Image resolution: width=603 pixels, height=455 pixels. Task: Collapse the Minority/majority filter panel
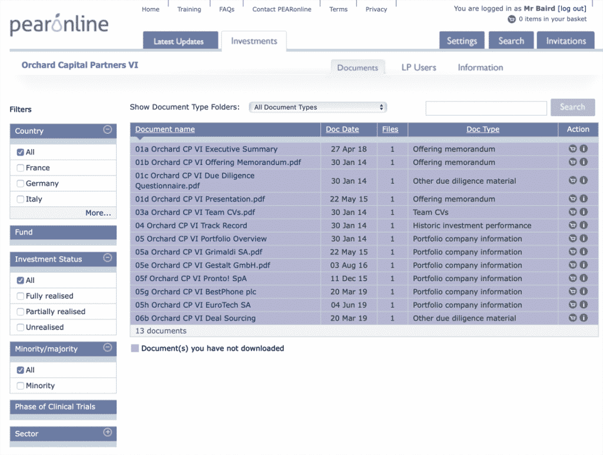tap(108, 348)
